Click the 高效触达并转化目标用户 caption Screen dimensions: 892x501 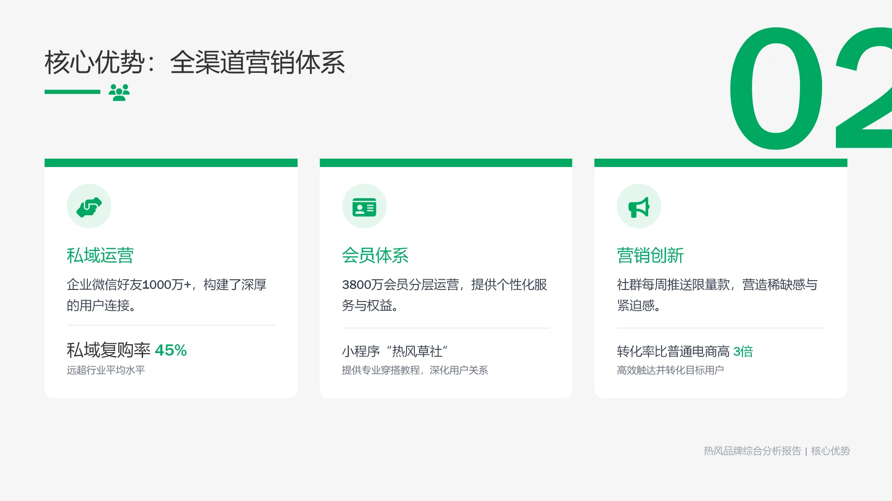click(670, 370)
